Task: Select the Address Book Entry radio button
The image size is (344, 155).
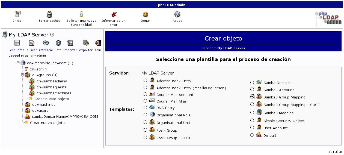Action: [x=145, y=80]
